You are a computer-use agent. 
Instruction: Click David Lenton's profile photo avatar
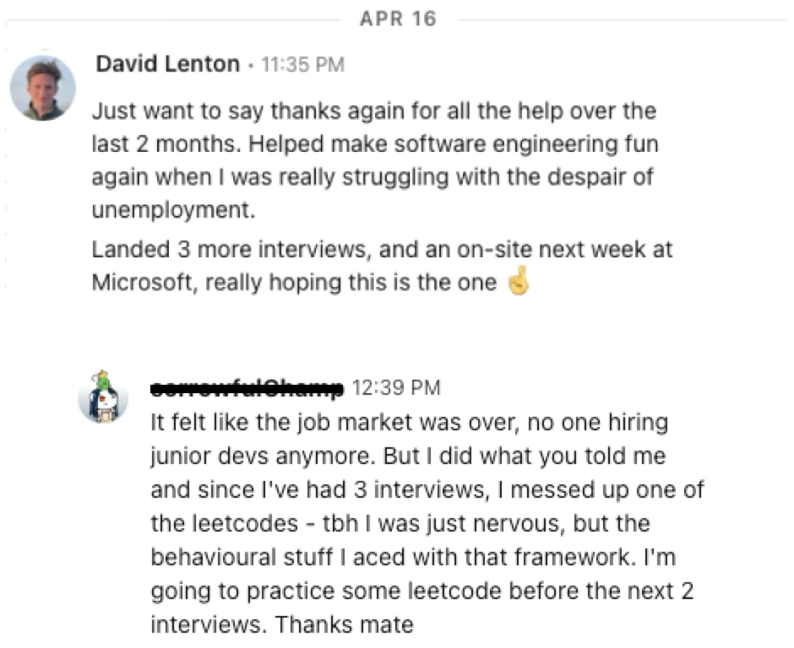[x=42, y=88]
